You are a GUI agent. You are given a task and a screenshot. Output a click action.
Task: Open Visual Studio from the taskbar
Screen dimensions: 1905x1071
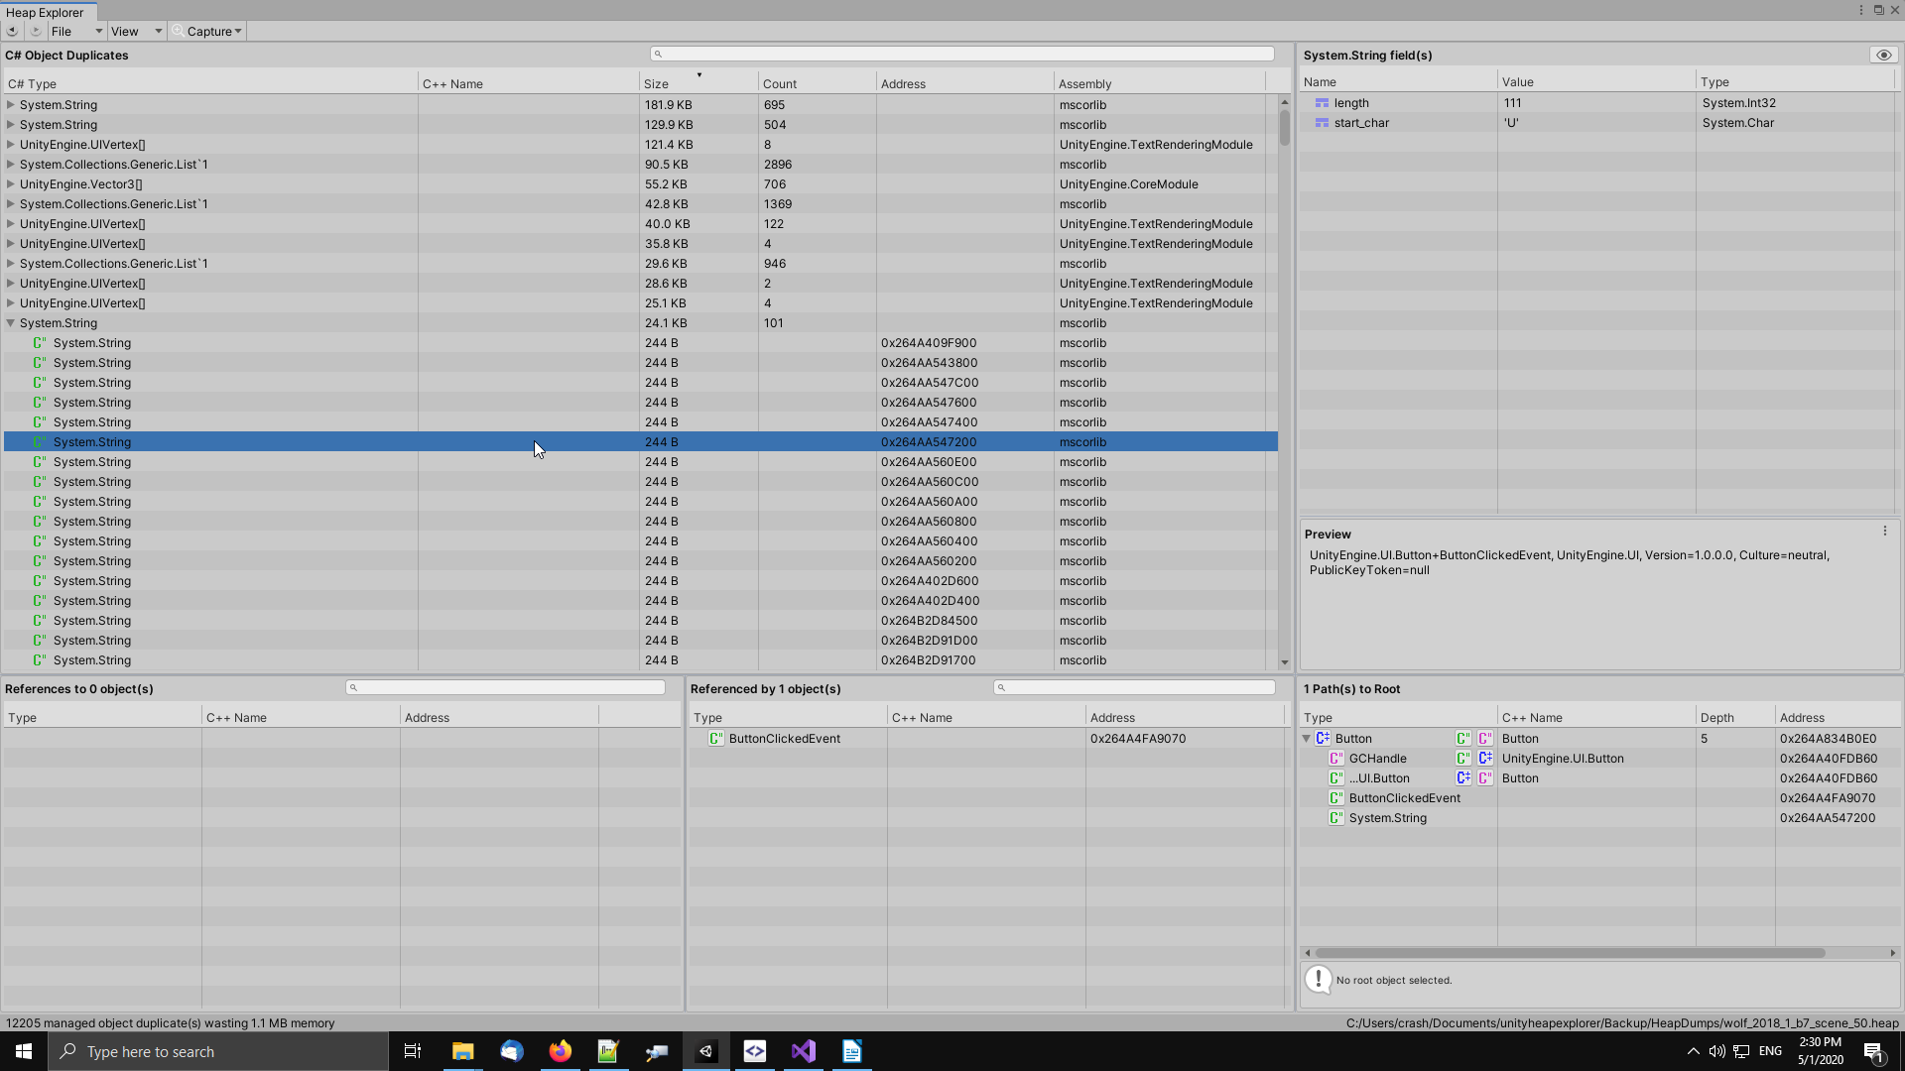[x=803, y=1051]
